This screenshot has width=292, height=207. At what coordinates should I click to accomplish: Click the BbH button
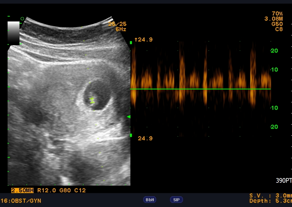pyautogui.click(x=150, y=200)
